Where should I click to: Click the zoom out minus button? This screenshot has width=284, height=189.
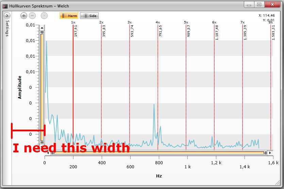tap(32, 16)
